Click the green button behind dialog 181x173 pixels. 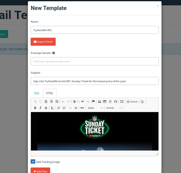pyautogui.click(x=4, y=34)
